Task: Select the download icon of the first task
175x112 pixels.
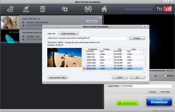Action: [23, 25]
